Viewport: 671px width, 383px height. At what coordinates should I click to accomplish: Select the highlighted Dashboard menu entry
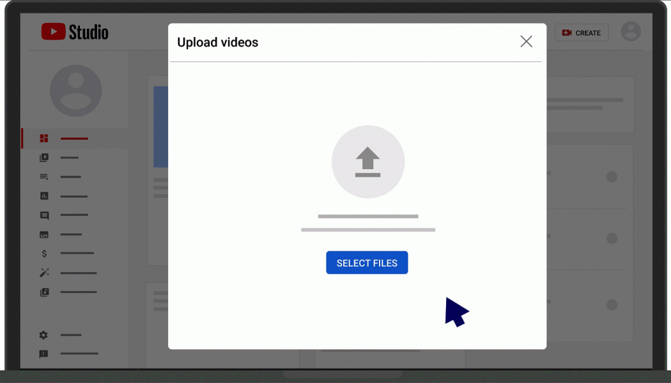click(73, 138)
